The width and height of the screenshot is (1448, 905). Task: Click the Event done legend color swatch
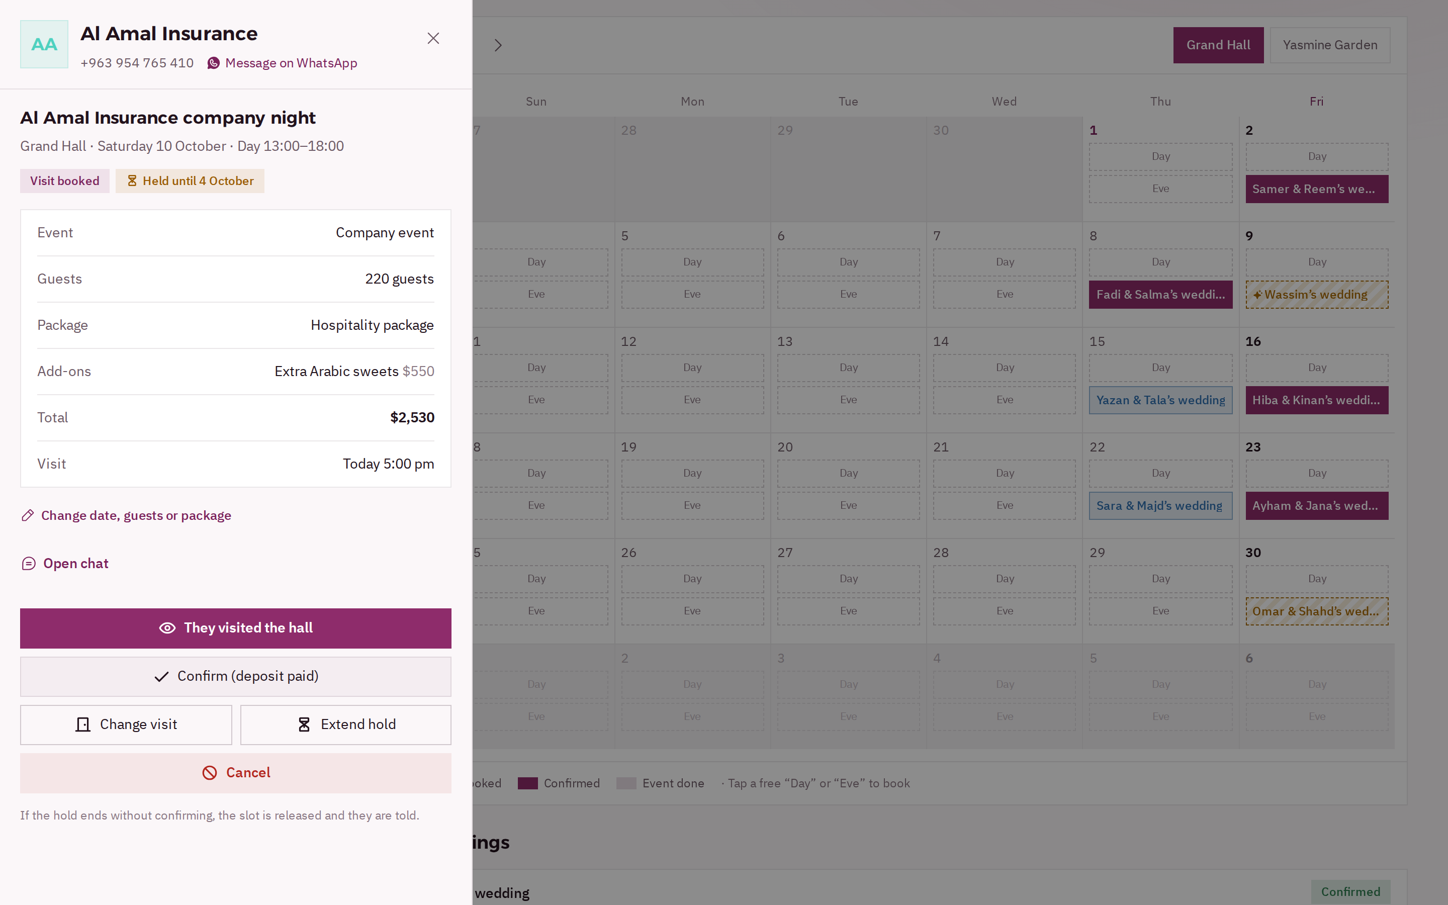(626, 783)
